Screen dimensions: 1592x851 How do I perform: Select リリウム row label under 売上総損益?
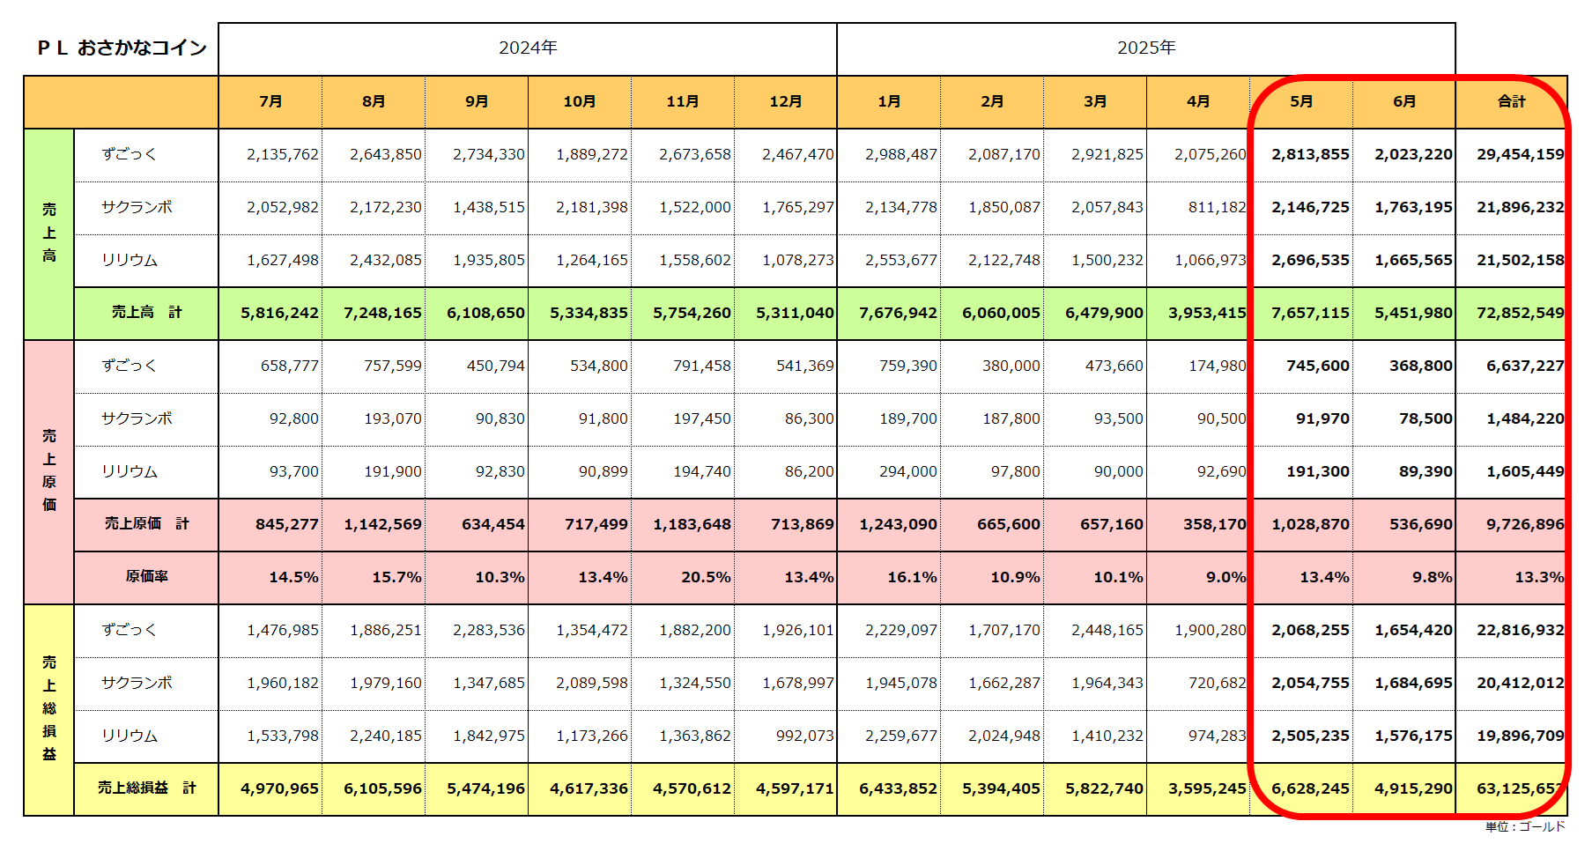point(129,736)
